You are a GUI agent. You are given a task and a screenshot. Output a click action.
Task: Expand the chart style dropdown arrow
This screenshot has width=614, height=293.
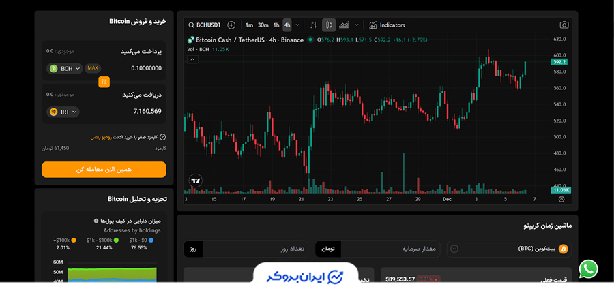356,25
